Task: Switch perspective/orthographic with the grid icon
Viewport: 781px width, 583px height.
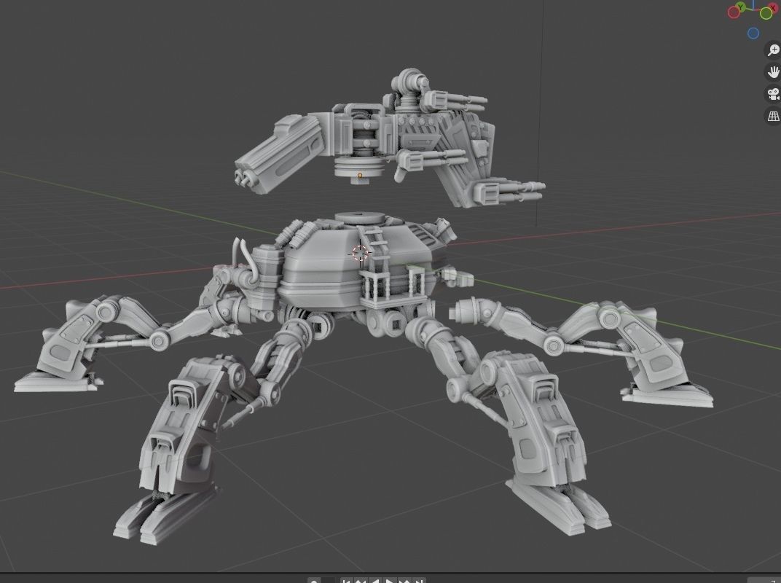Action: [x=774, y=116]
